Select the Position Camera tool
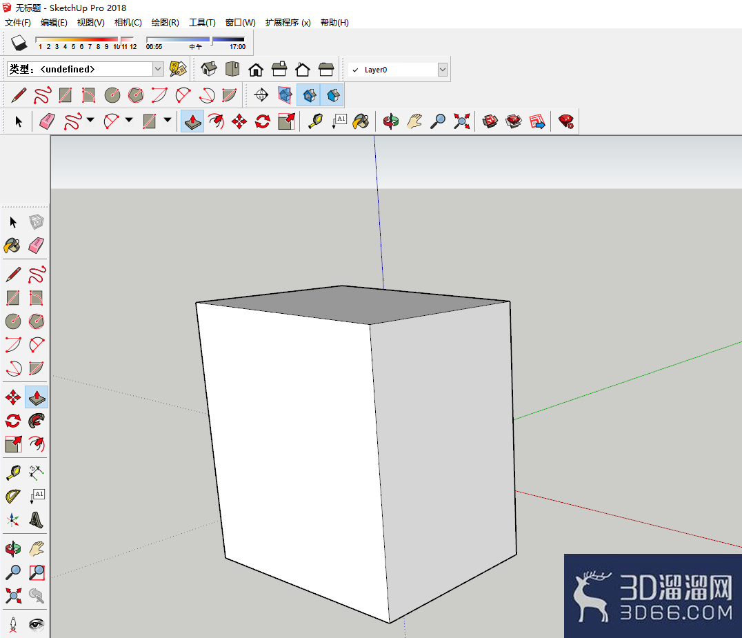Viewport: 742px width, 638px height. point(13,624)
